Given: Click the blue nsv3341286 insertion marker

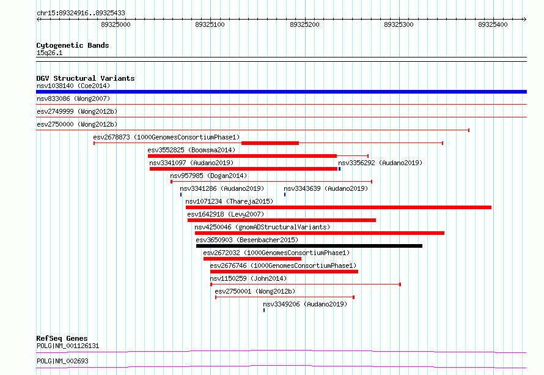Looking at the screenshot, I should 181,195.
